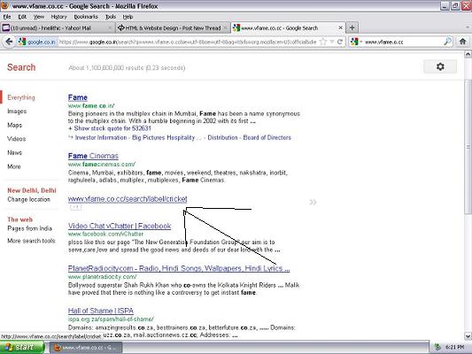Open the Edit menu
The image size is (472, 354).
[22, 17]
